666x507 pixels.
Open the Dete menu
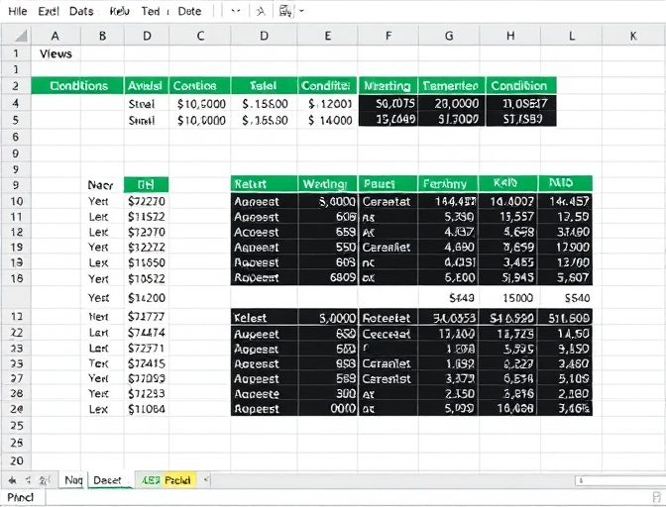click(x=189, y=12)
